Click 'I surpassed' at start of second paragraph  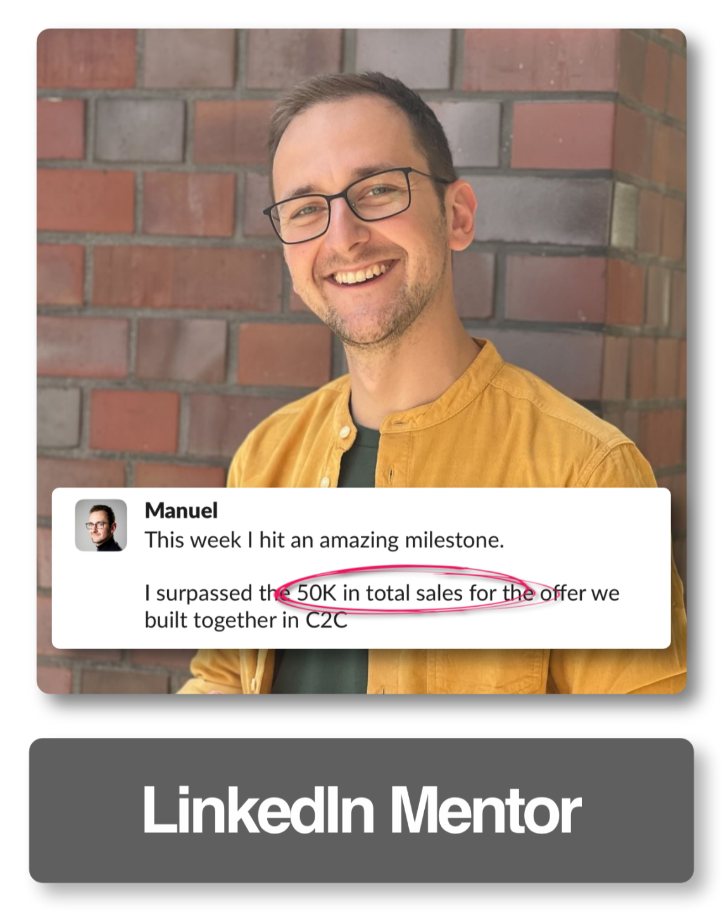[198, 593]
